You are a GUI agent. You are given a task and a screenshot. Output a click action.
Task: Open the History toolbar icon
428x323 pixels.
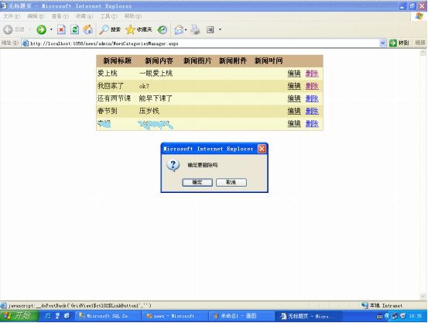162,29
